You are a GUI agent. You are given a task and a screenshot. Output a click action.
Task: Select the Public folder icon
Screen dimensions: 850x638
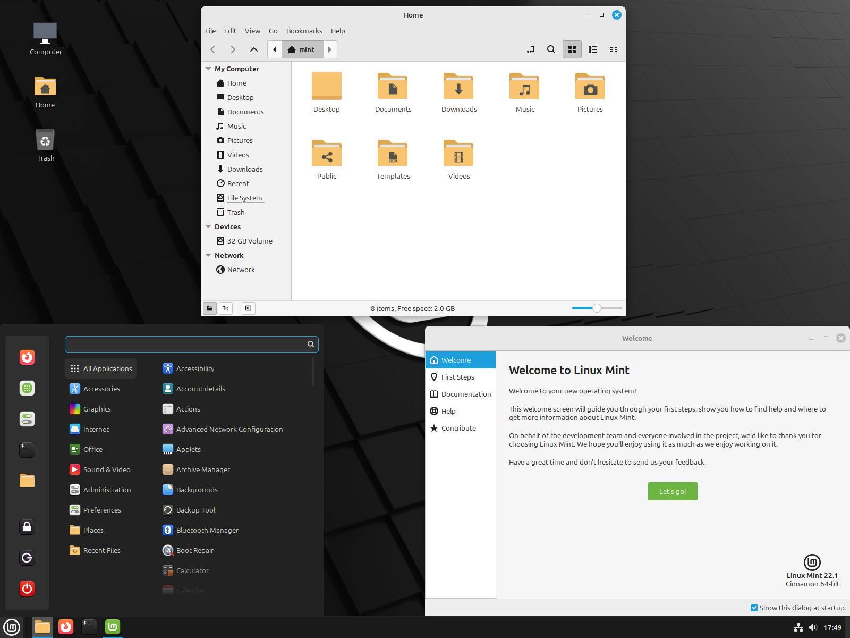(327, 153)
